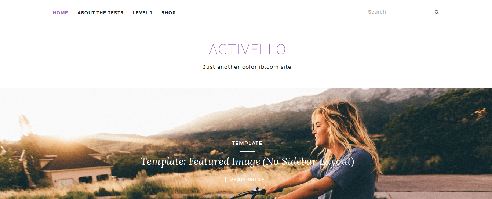Click the left bar beside READ MORE

[225, 180]
